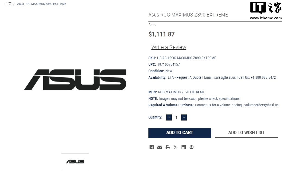Click the volumeorders@hssl.us email address

click(x=261, y=105)
